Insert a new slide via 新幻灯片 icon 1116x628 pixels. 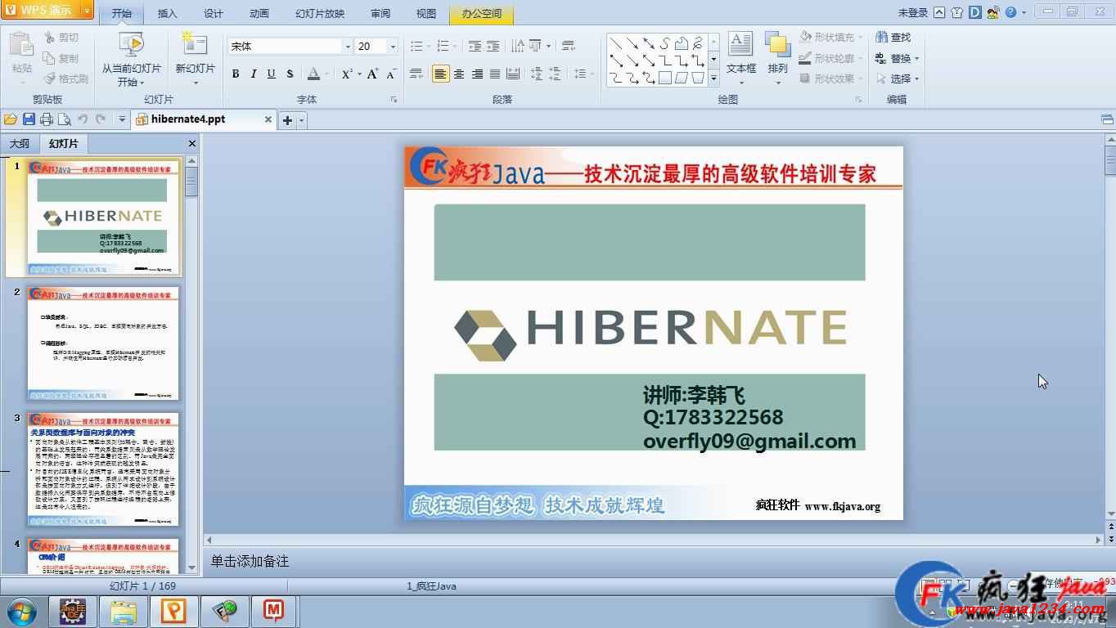point(195,44)
